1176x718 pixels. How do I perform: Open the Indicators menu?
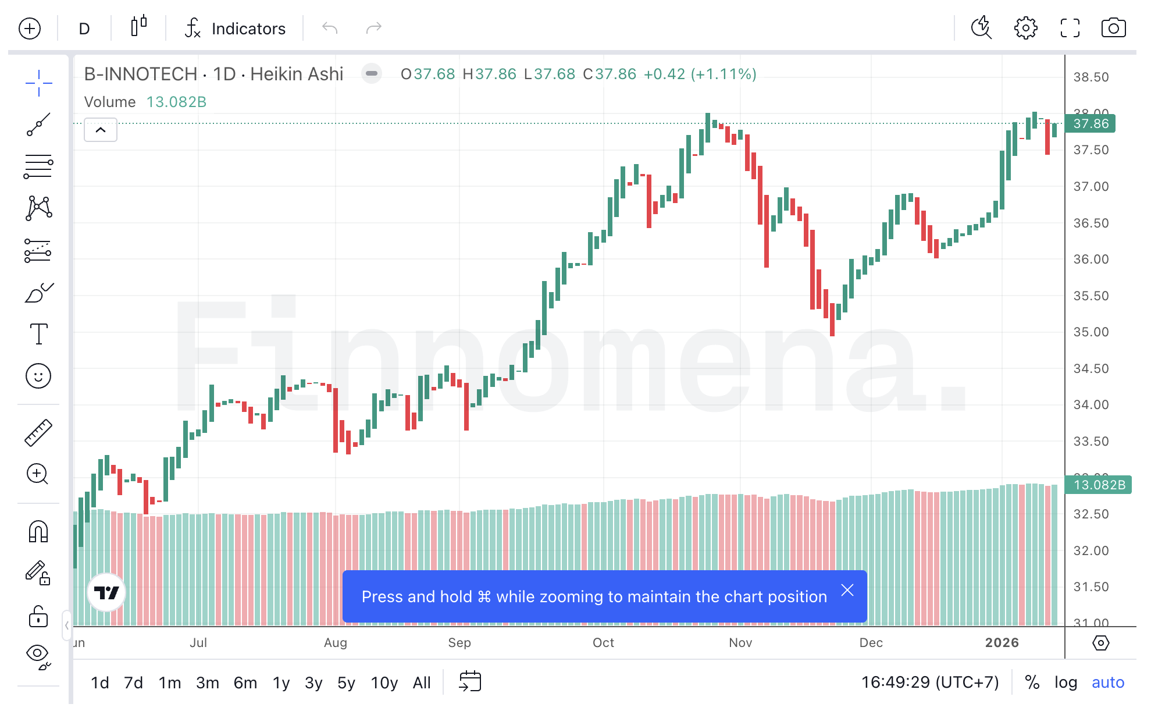(x=236, y=28)
